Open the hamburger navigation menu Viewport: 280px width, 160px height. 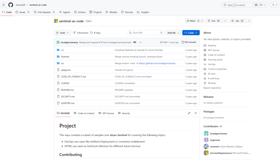coord(4,5)
